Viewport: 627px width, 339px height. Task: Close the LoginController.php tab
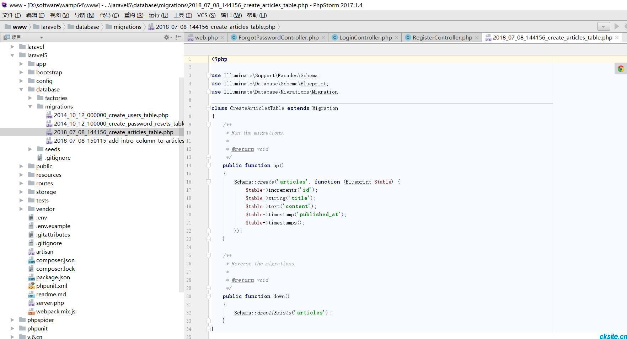(x=396, y=37)
